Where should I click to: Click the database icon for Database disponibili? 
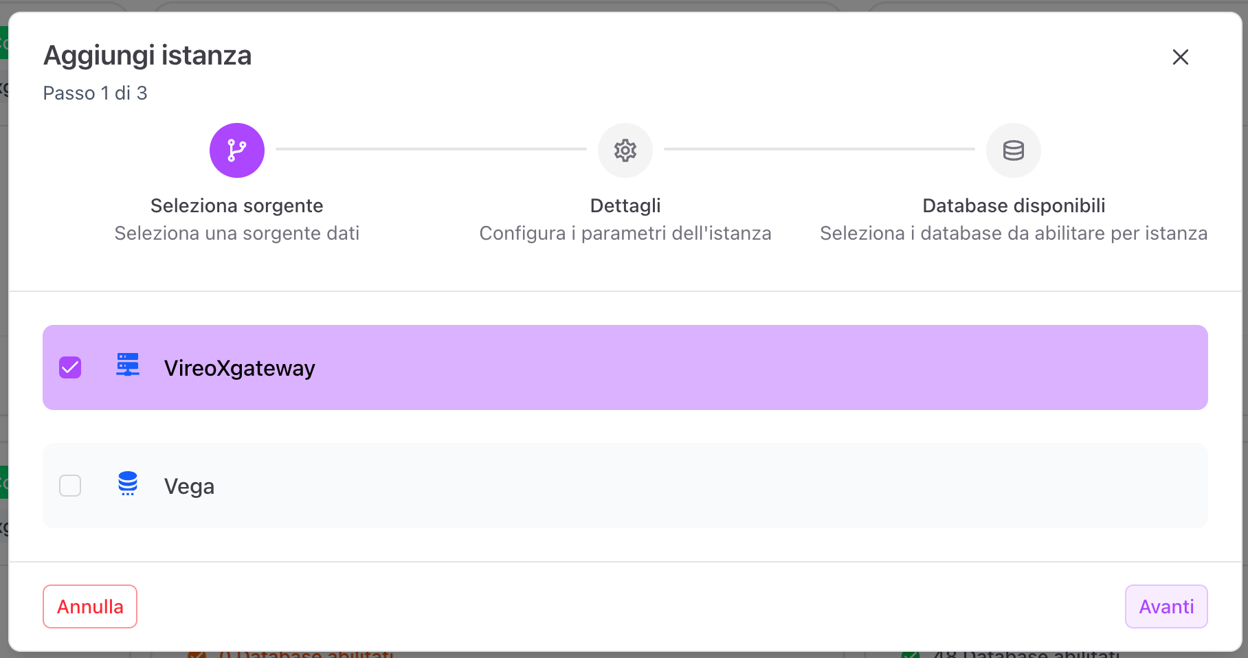tap(1014, 150)
